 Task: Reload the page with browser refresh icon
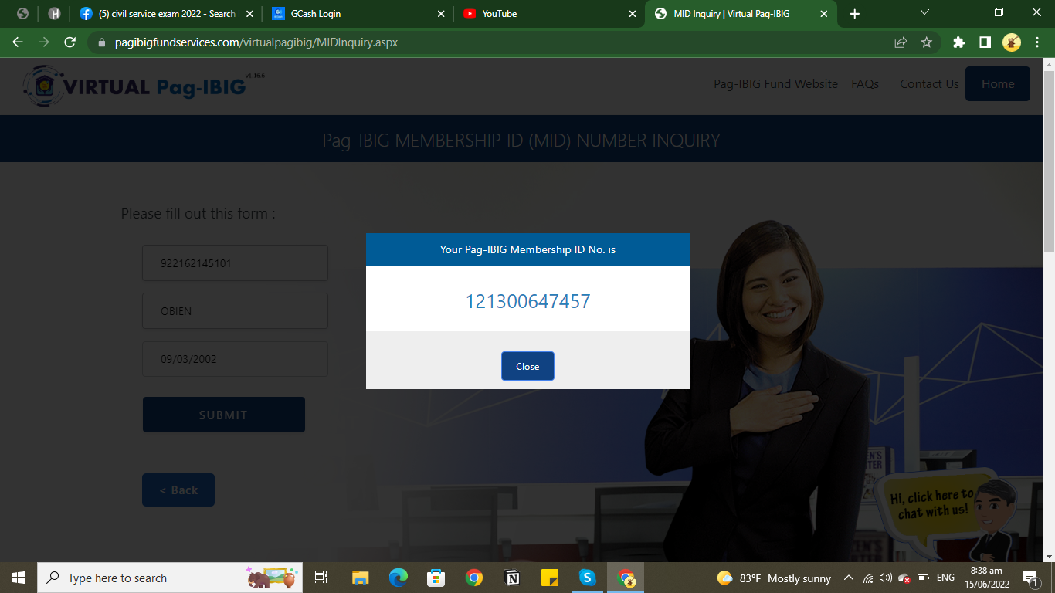(70, 42)
